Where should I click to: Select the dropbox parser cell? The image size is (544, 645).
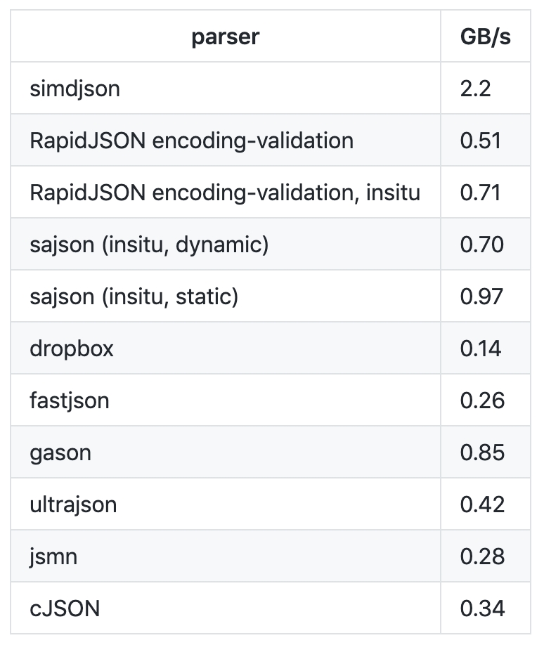pyautogui.click(x=72, y=348)
